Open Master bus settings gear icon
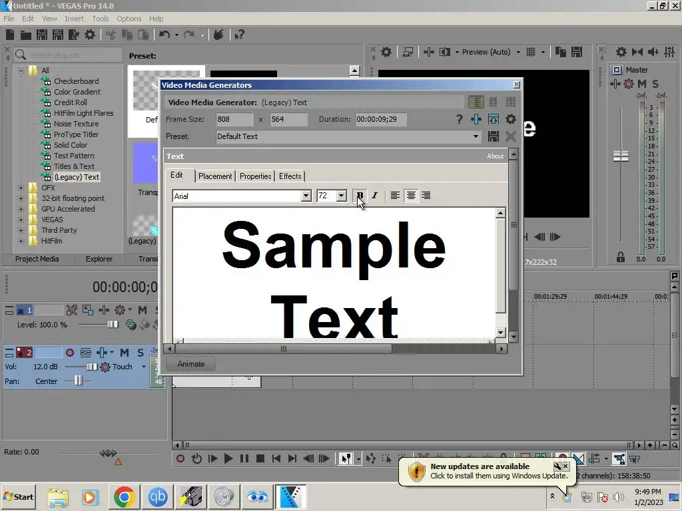 tap(621, 52)
